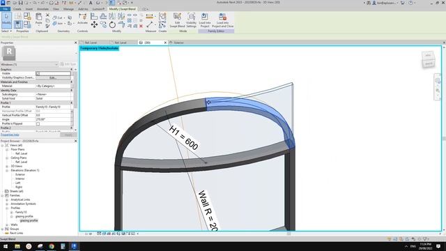
Task: Click the Edit Type button
Action: coord(68,65)
